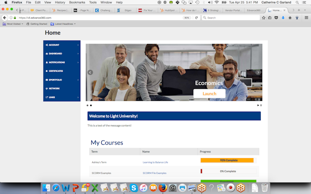Image resolution: width=311 pixels, height=194 pixels.
Task: Click the site info icon in address bar
Action: [x=11, y=18]
